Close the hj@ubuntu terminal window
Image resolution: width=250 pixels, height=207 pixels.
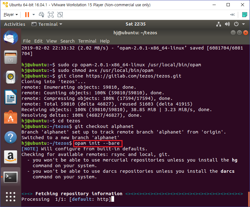246,33
